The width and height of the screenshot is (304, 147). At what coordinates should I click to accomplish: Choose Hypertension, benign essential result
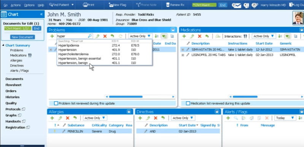click(x=105, y=59)
